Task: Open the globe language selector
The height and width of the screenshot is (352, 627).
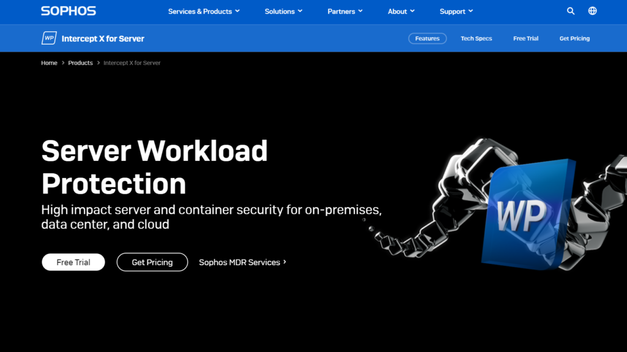Action: pyautogui.click(x=592, y=11)
